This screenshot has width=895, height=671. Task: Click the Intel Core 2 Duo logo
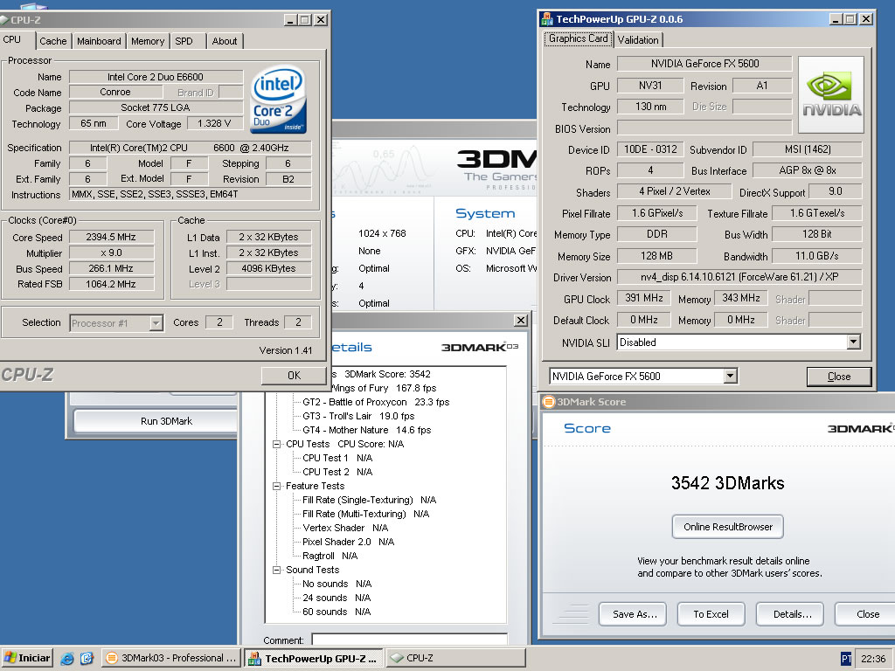tap(278, 100)
